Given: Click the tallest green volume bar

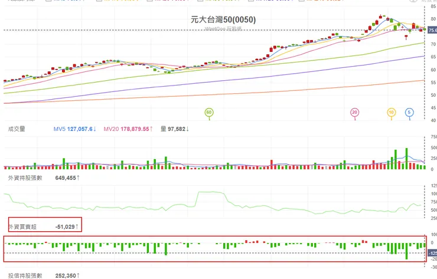Looking at the screenshot, I should coord(407,159).
